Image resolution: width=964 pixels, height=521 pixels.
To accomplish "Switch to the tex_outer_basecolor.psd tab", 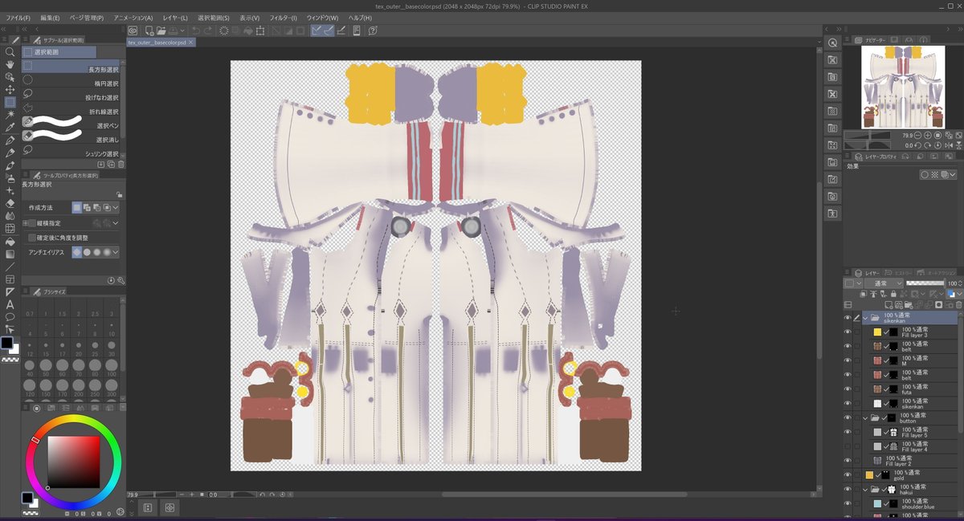I will pyautogui.click(x=161, y=42).
